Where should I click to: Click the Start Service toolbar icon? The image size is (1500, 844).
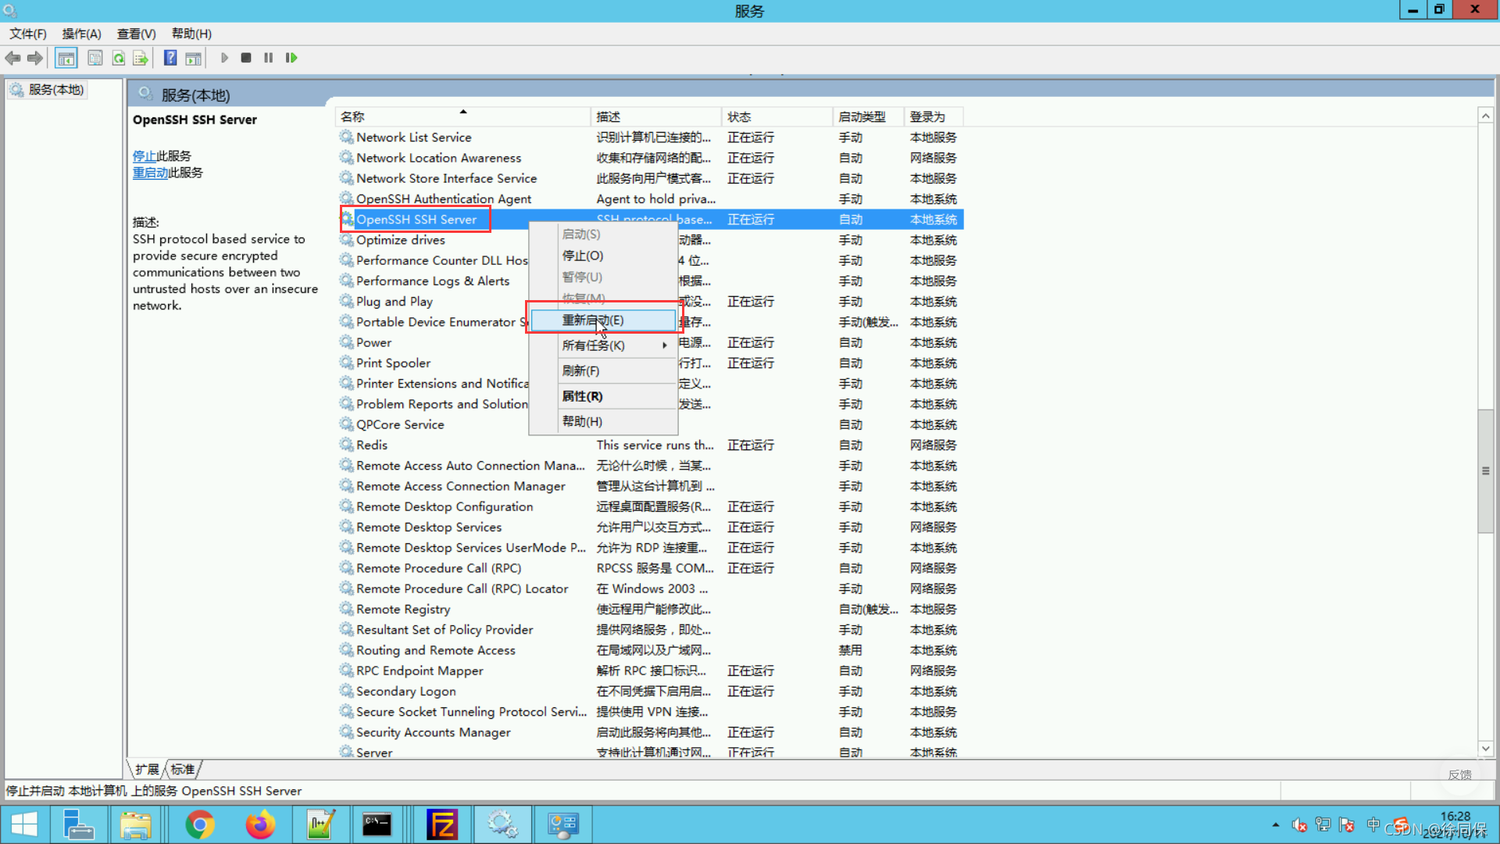point(224,58)
